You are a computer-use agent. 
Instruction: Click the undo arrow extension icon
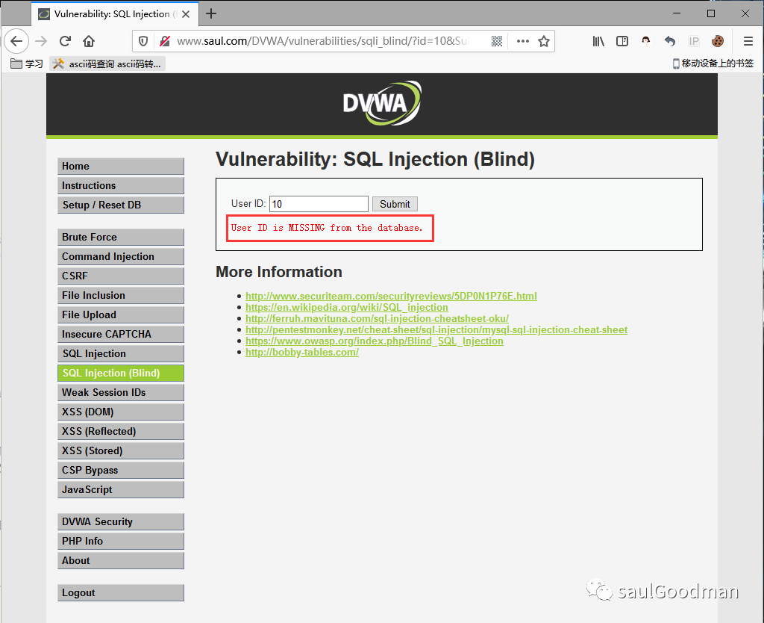coord(670,42)
